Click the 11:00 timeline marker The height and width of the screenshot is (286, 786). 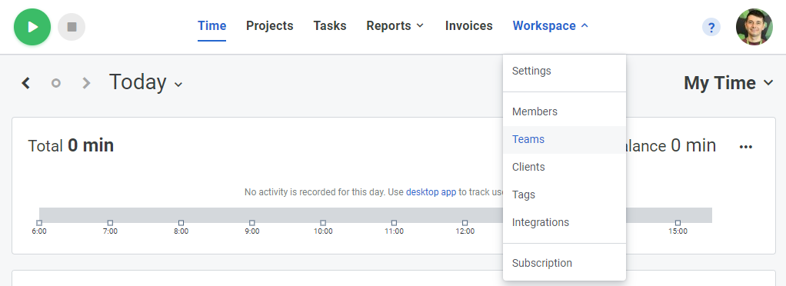(x=394, y=223)
